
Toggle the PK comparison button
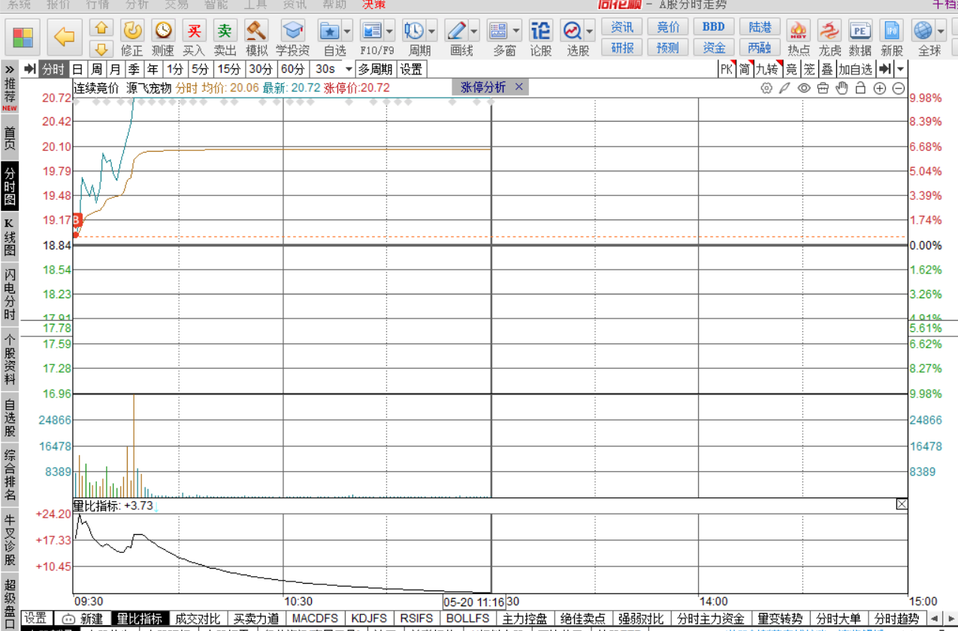click(x=727, y=69)
